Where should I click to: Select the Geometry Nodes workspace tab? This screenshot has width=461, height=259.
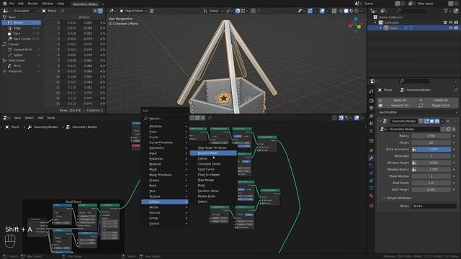pyautogui.click(x=85, y=4)
